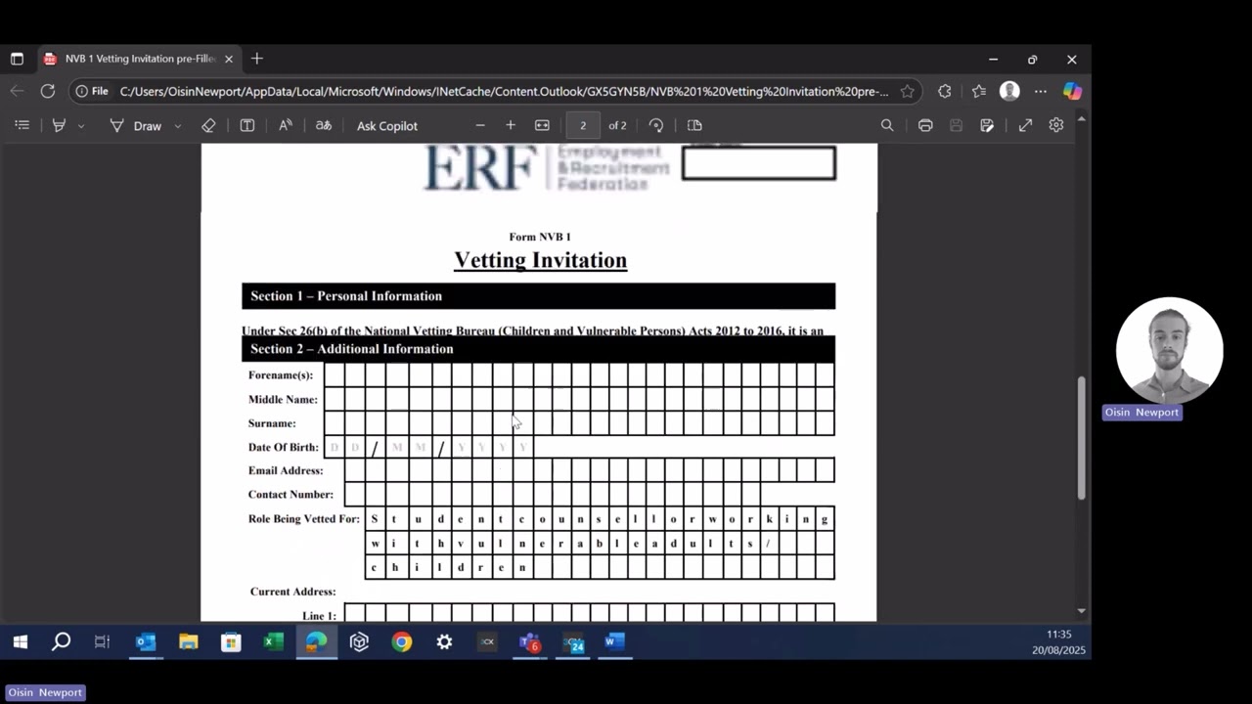The image size is (1252, 704).
Task: Open Edge Settings and more menu
Action: click(x=1041, y=91)
